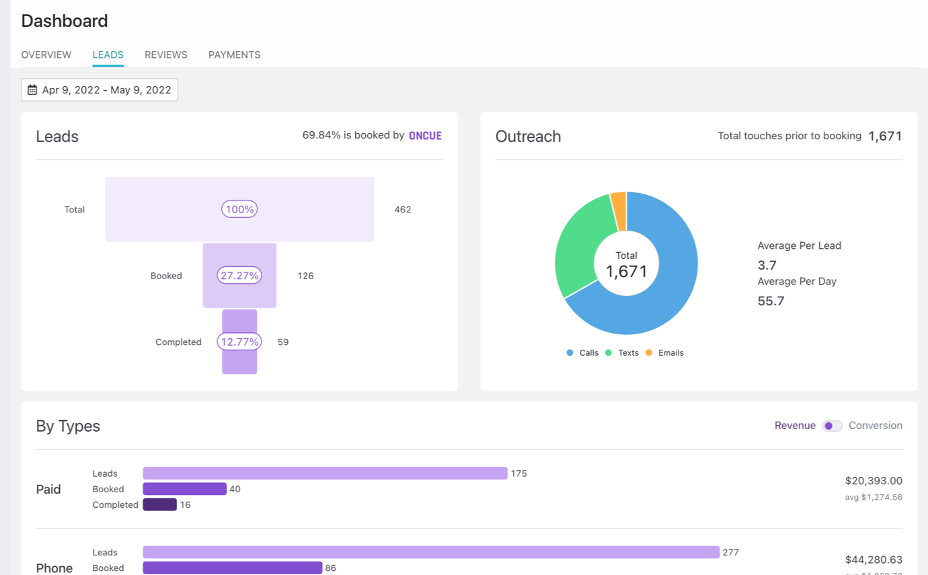928x575 pixels.
Task: Switch to the OVERVIEW tab
Action: (46, 54)
